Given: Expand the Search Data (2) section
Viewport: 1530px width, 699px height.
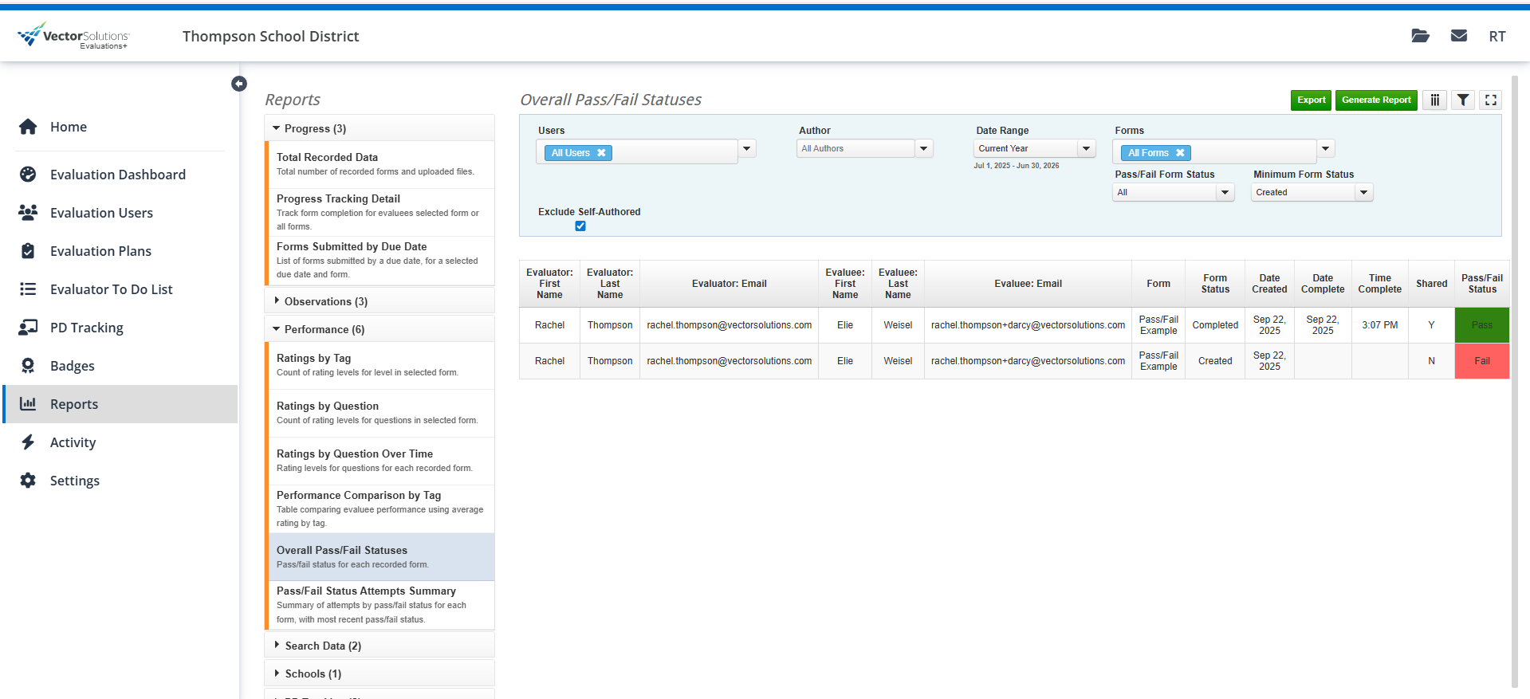Looking at the screenshot, I should pyautogui.click(x=380, y=646).
